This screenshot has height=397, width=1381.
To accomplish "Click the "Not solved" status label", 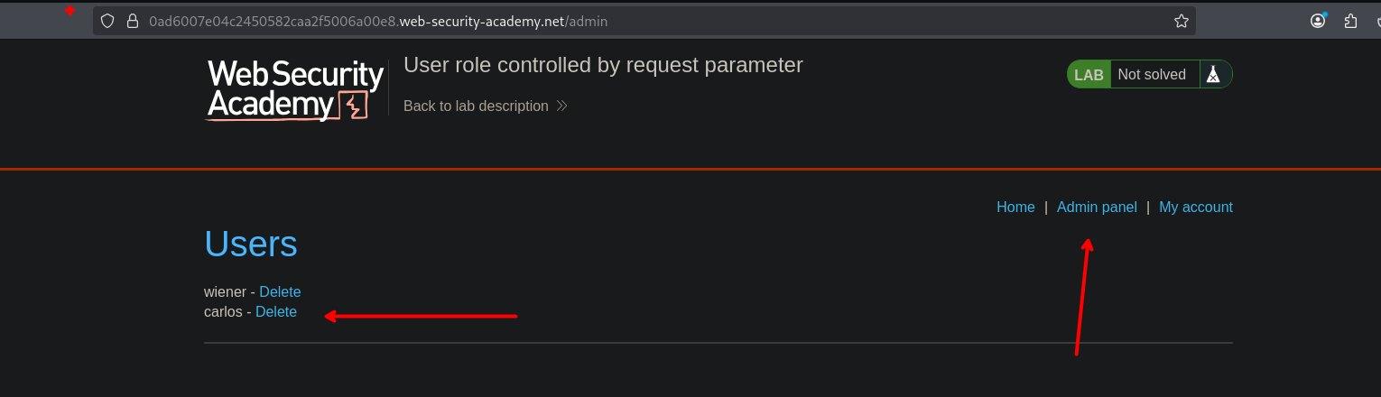I will tap(1152, 75).
